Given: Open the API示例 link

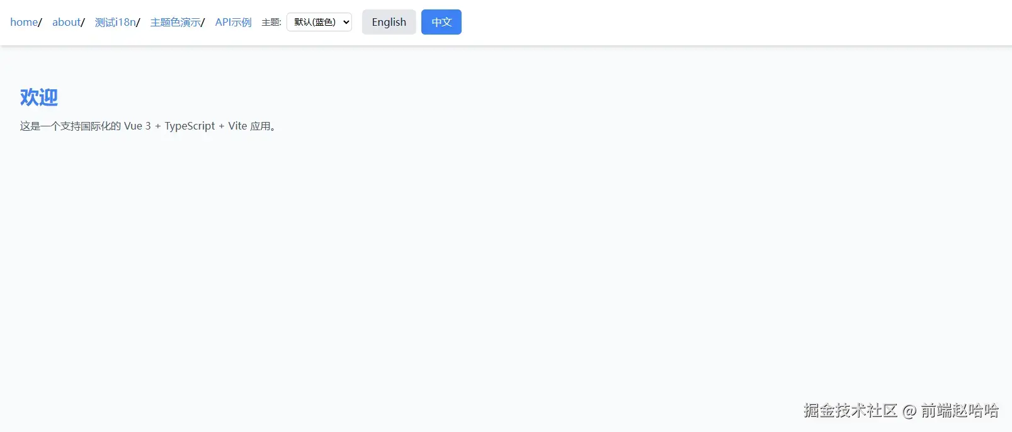Looking at the screenshot, I should 233,22.
